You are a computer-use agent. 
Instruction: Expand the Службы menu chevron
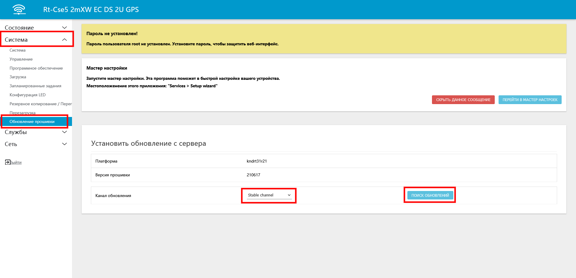pyautogui.click(x=64, y=132)
